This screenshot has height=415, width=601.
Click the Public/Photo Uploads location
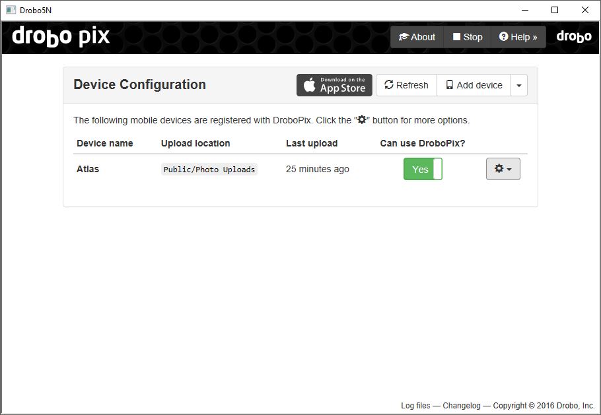point(209,169)
